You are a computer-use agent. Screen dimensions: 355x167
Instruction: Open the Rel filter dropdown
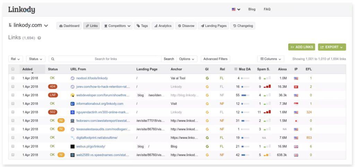(16, 59)
